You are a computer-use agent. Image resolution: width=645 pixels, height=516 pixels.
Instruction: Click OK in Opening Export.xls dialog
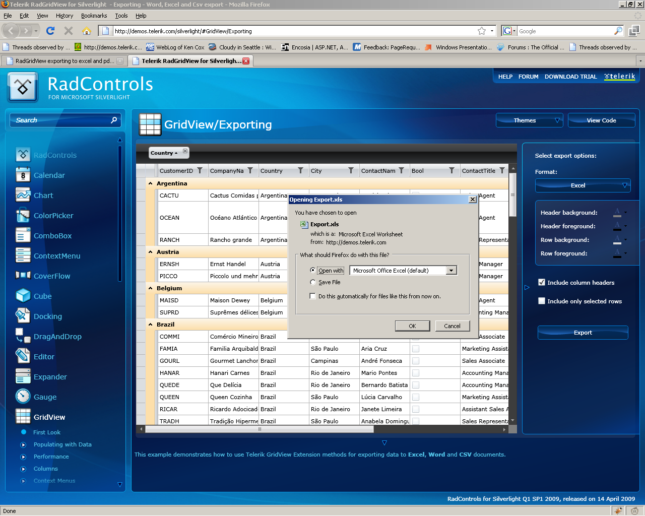tap(412, 326)
